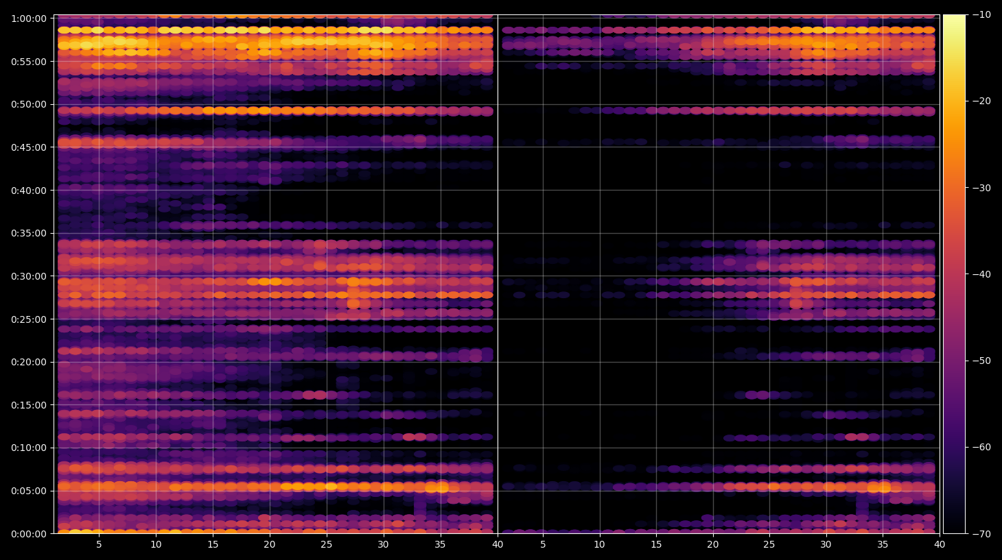
Task: Select the 0:05:00 time tick label
Action: click(x=29, y=491)
